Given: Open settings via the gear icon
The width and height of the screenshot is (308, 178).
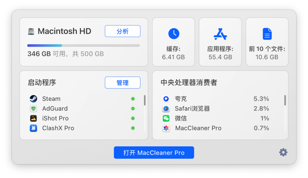Looking at the screenshot, I should pos(283,152).
